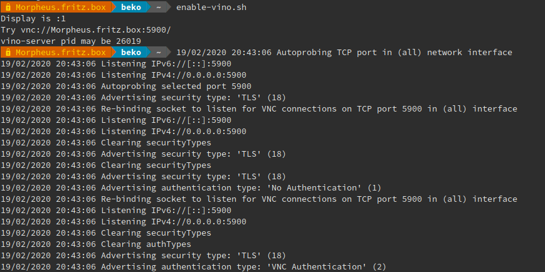Click the beko user segment in second prompt
This screenshot has height=272, width=545.
point(131,53)
